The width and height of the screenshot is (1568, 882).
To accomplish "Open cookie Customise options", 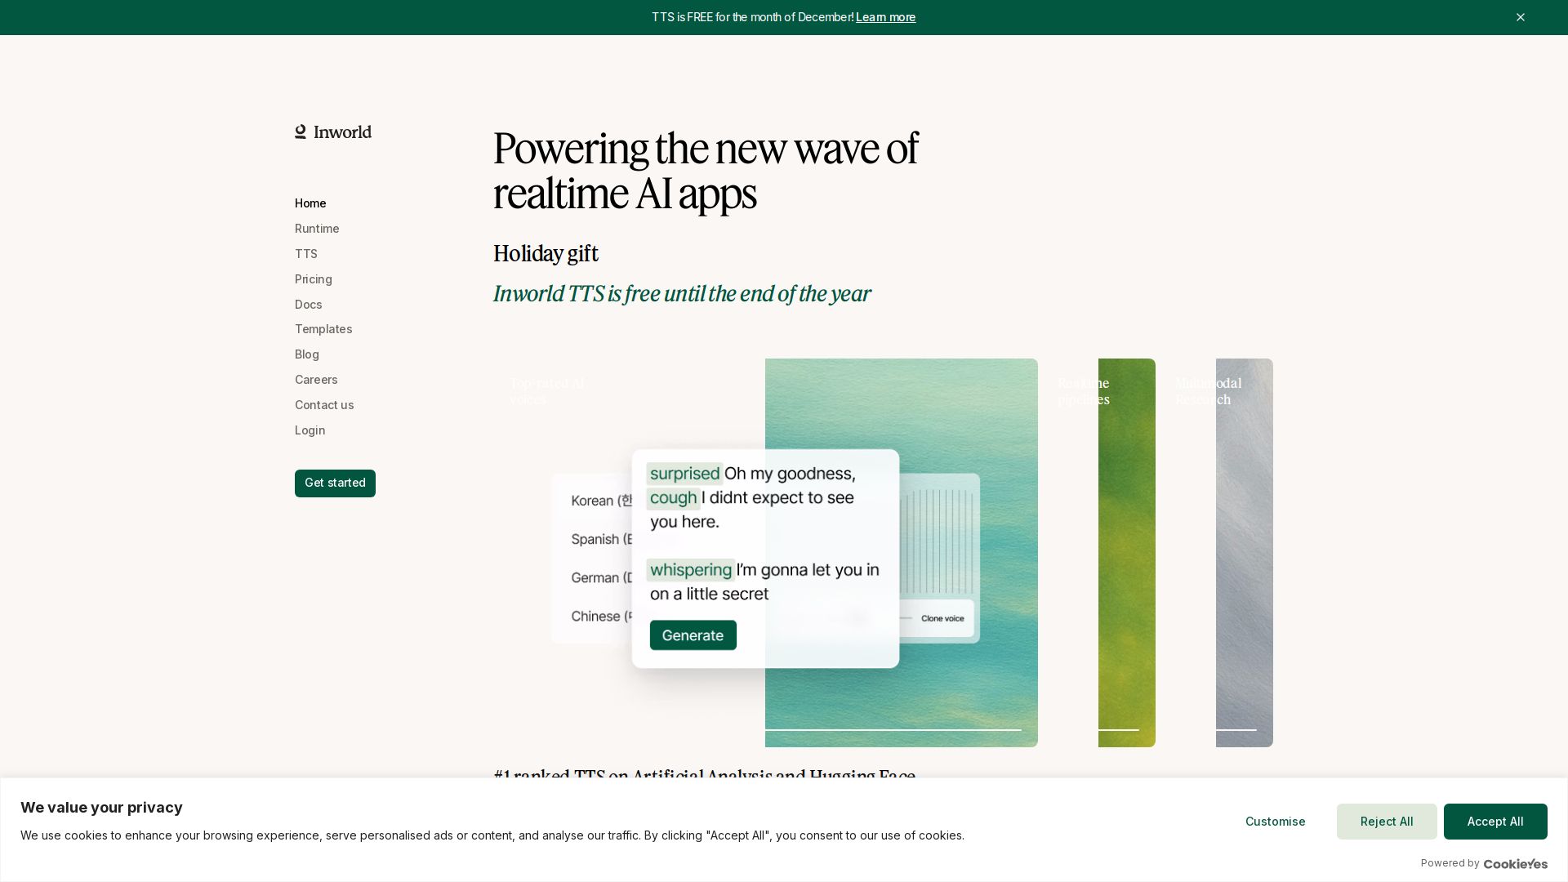I will 1275,822.
